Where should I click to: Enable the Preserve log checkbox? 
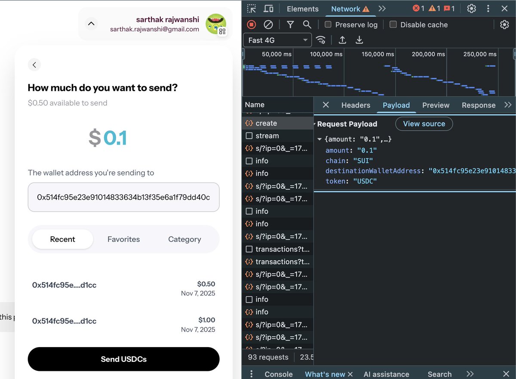pos(328,25)
